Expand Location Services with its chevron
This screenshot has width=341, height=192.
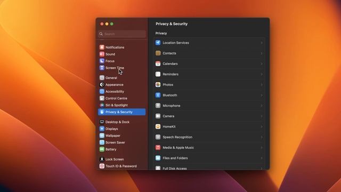(x=262, y=43)
